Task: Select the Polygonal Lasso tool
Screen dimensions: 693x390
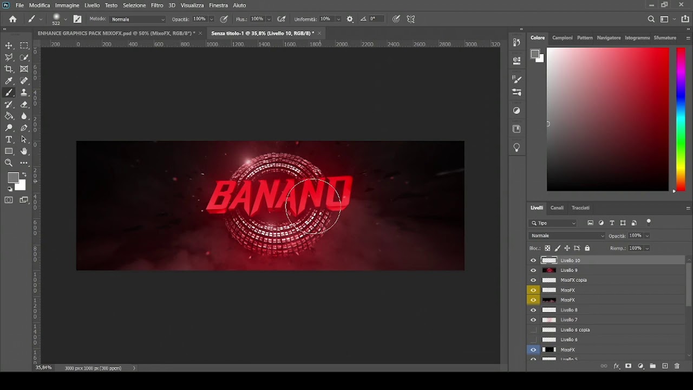Action: click(x=9, y=57)
